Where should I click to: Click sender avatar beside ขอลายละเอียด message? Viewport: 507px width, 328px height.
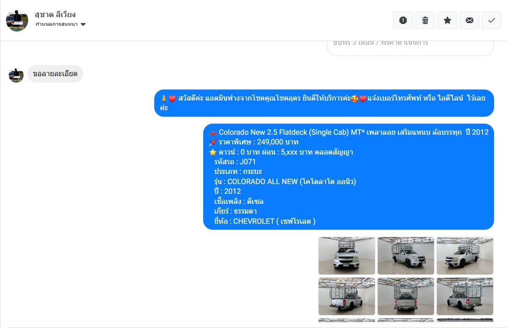16,75
